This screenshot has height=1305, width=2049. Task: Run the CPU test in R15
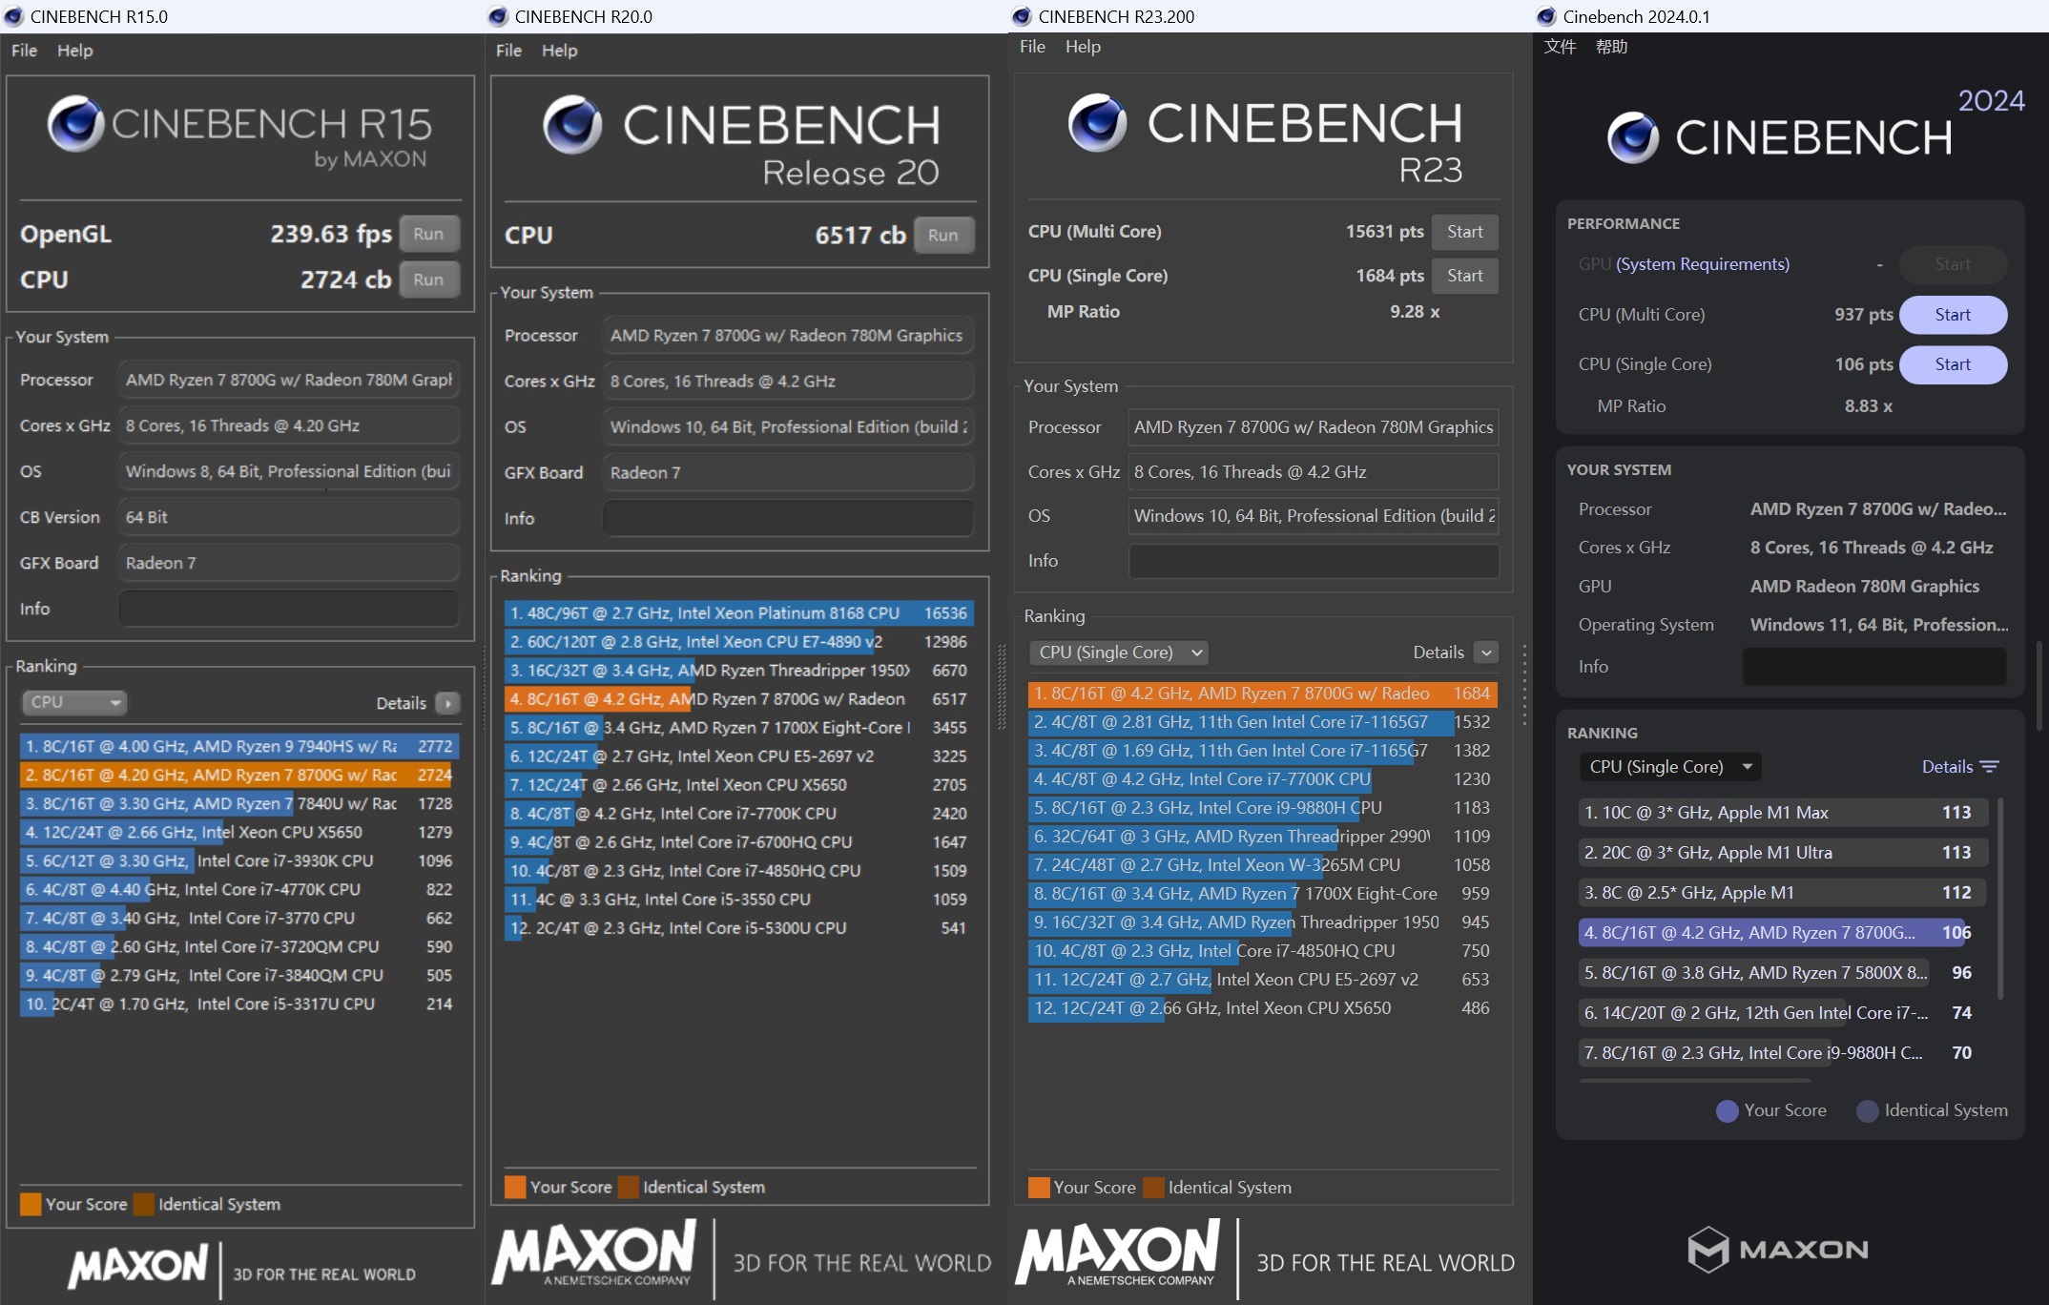[428, 280]
